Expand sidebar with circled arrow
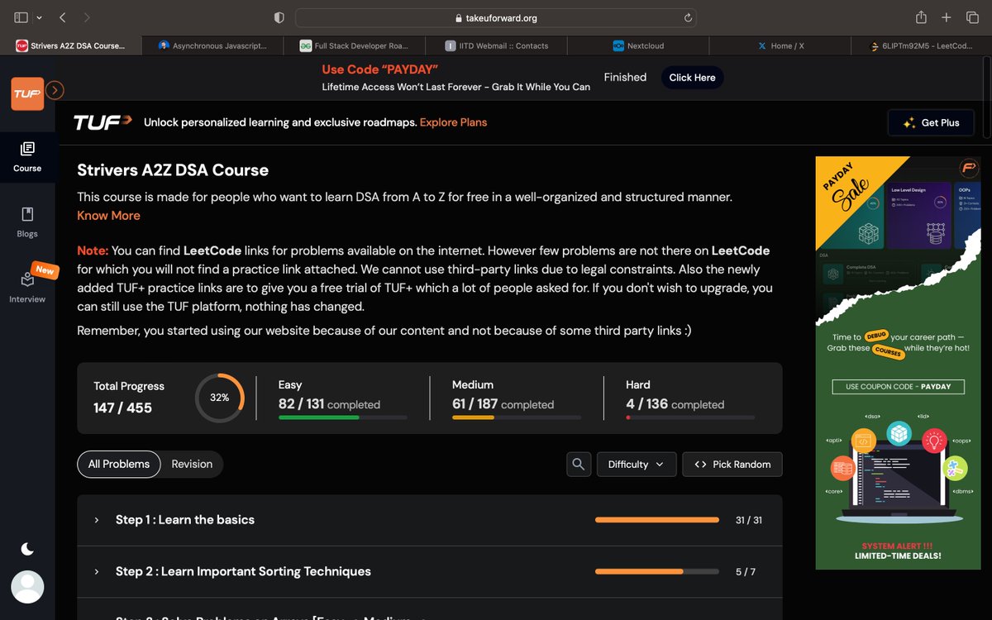This screenshot has width=992, height=620. pos(55,90)
